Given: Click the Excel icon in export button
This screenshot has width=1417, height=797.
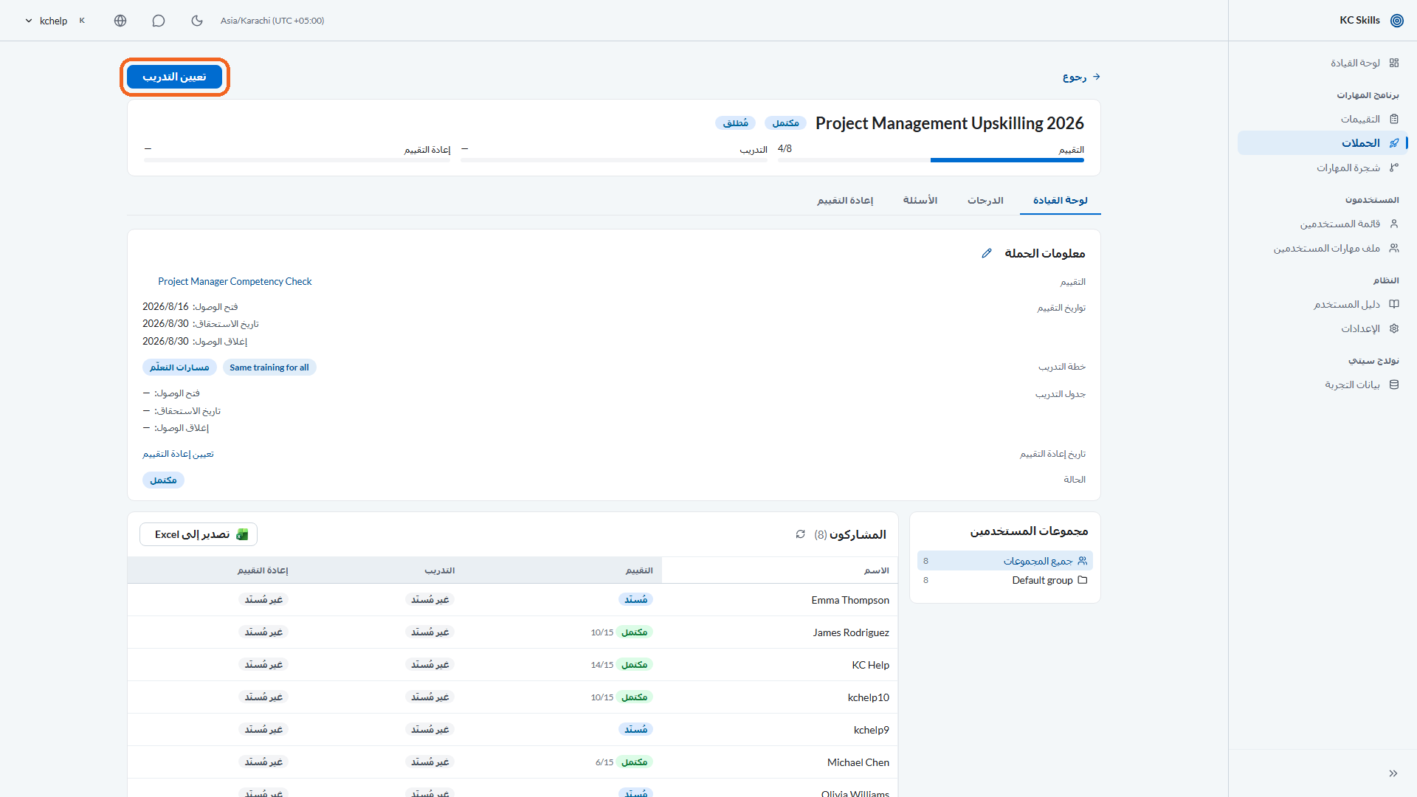Looking at the screenshot, I should click(242, 534).
